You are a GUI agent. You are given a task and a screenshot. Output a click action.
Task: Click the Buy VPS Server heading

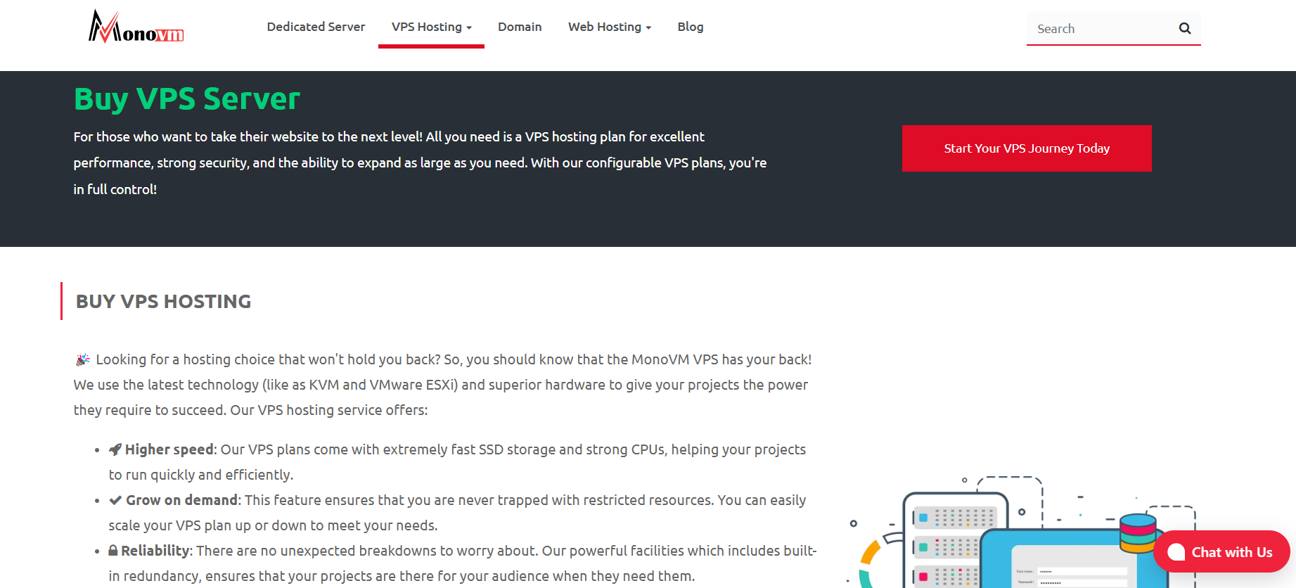coord(187,98)
